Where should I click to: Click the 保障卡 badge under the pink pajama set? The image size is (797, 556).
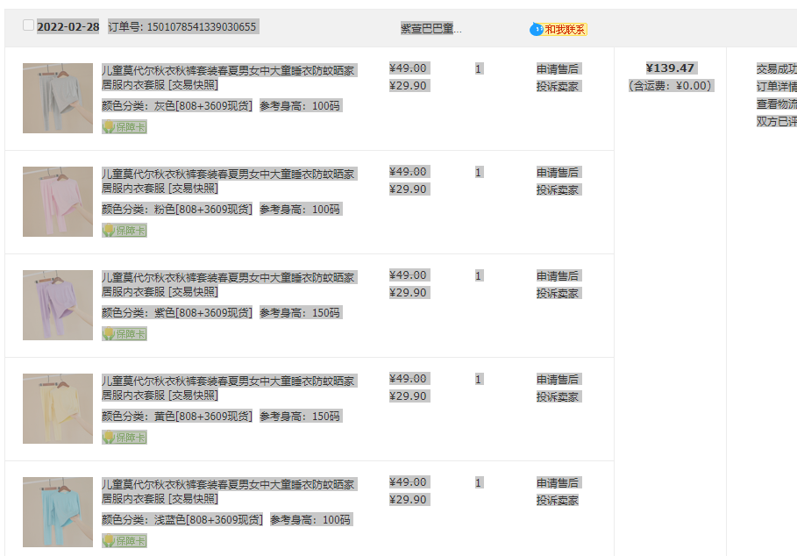click(x=125, y=231)
